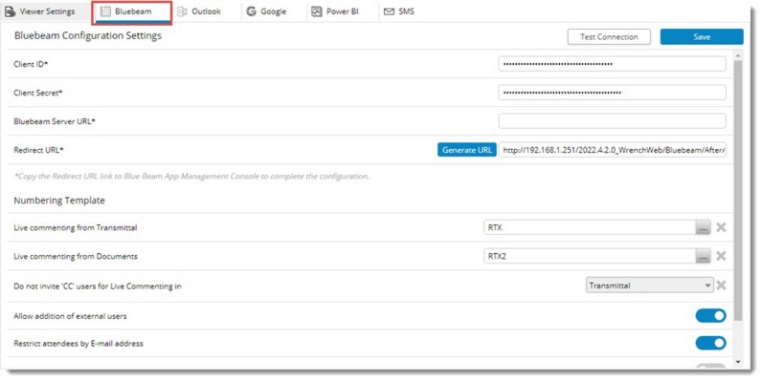This screenshot has height=381, width=762.
Task: Focus the Client Secret field
Action: pos(613,93)
